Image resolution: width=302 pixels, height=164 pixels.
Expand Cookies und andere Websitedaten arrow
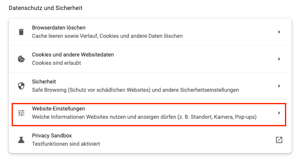point(279,59)
